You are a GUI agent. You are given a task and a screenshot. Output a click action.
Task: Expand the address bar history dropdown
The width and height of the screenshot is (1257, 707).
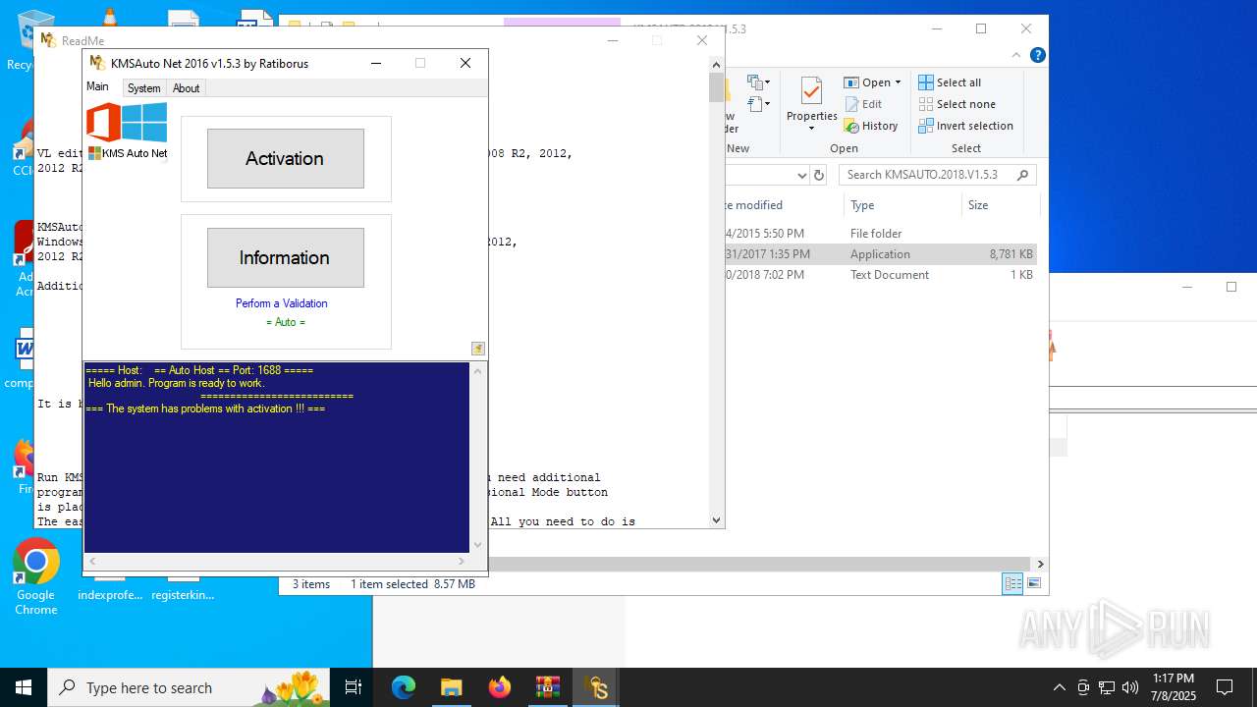pos(801,175)
